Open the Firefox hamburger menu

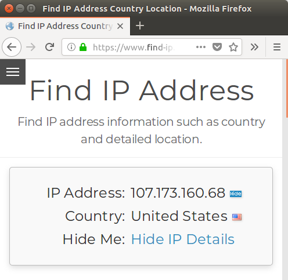277,47
